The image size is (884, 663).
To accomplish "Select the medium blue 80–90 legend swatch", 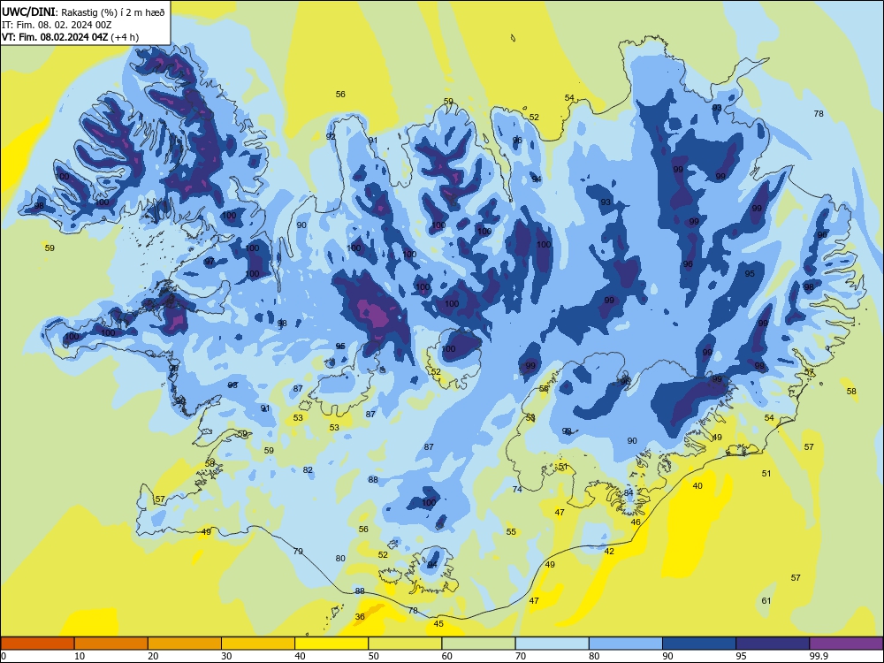I will pos(626,644).
